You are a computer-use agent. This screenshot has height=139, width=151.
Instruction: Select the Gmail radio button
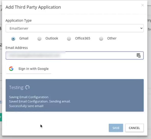point(13,39)
